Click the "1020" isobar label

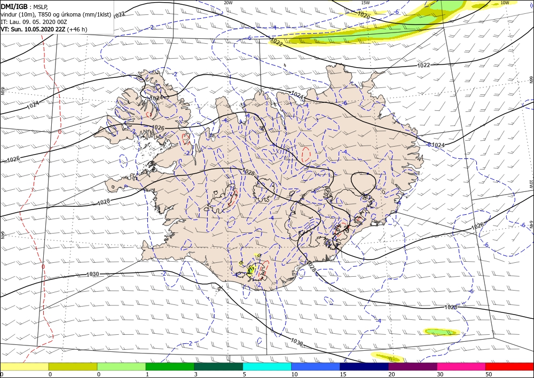coord(363,14)
